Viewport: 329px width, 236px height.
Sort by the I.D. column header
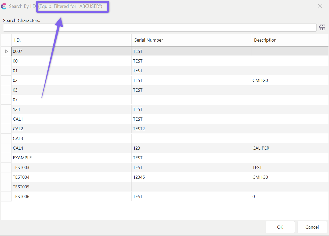pos(71,40)
